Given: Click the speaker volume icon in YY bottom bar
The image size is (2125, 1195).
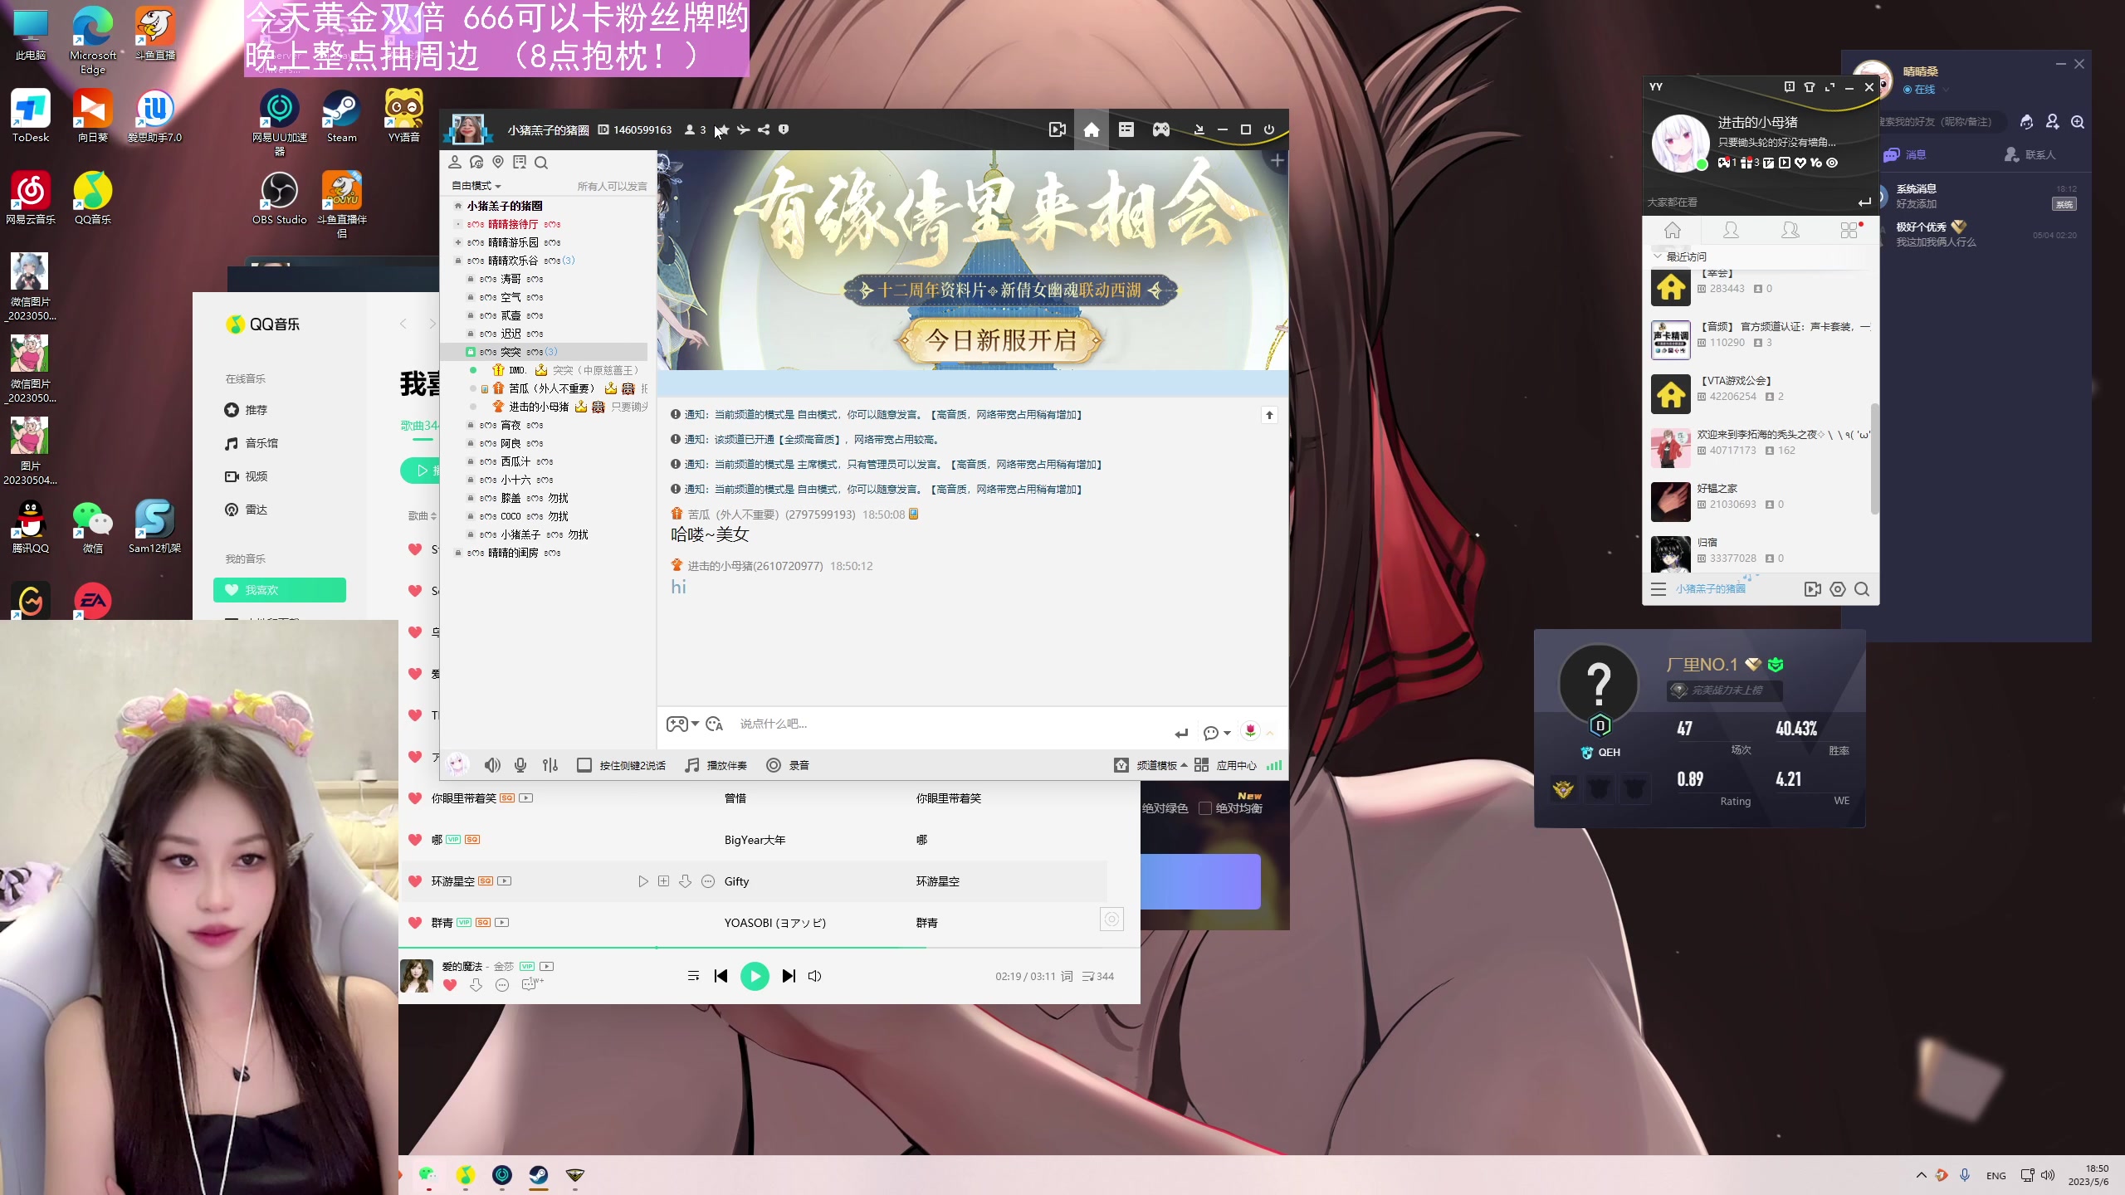Looking at the screenshot, I should click(492, 765).
